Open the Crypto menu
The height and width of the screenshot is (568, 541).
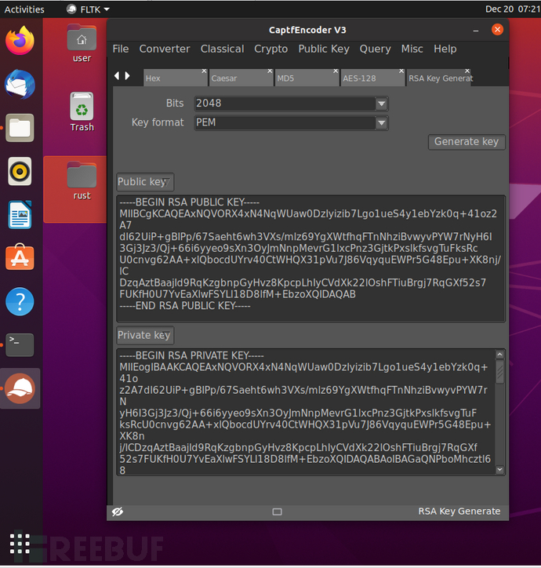tap(270, 49)
